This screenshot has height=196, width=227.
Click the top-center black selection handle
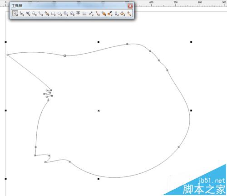click(x=99, y=42)
